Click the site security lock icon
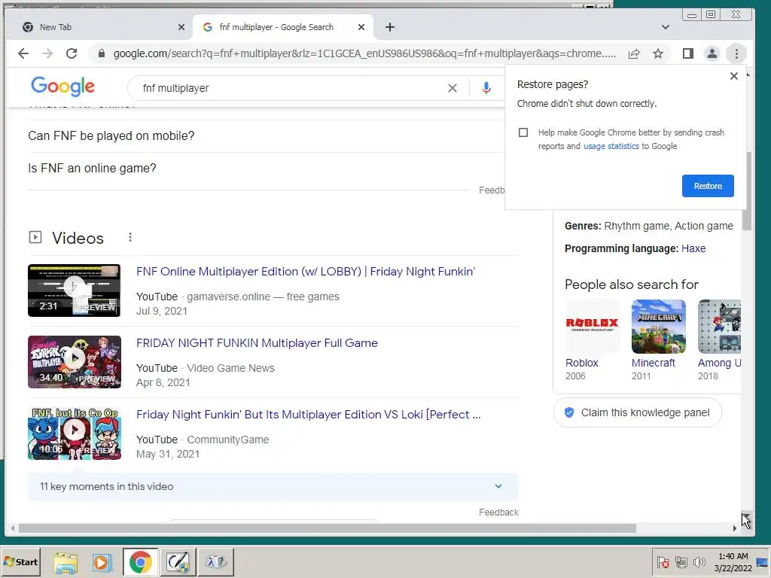Viewport: 771px width, 578px height. pyautogui.click(x=102, y=53)
